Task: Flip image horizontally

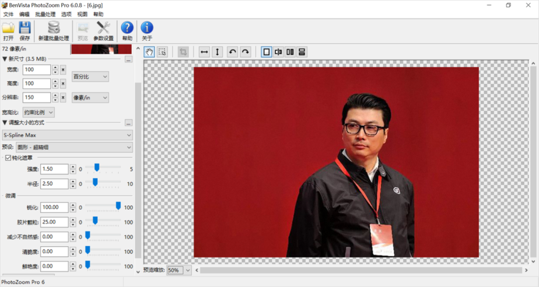Action: click(204, 52)
